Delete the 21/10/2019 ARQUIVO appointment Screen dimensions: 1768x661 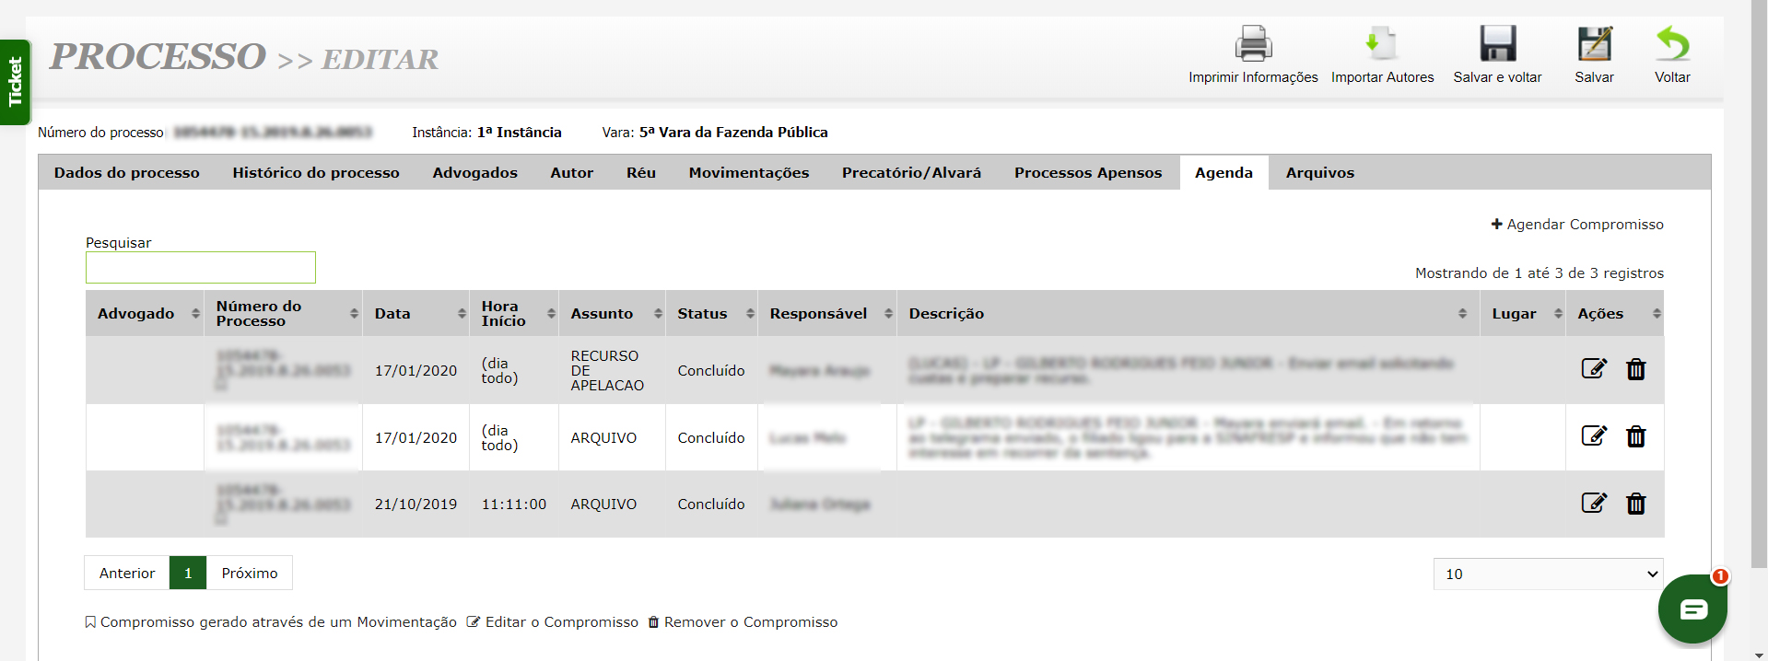click(1635, 504)
